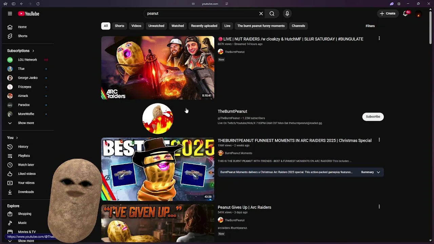Select the Watched filter chip
Screen dimensions: 434x244
pos(178,26)
